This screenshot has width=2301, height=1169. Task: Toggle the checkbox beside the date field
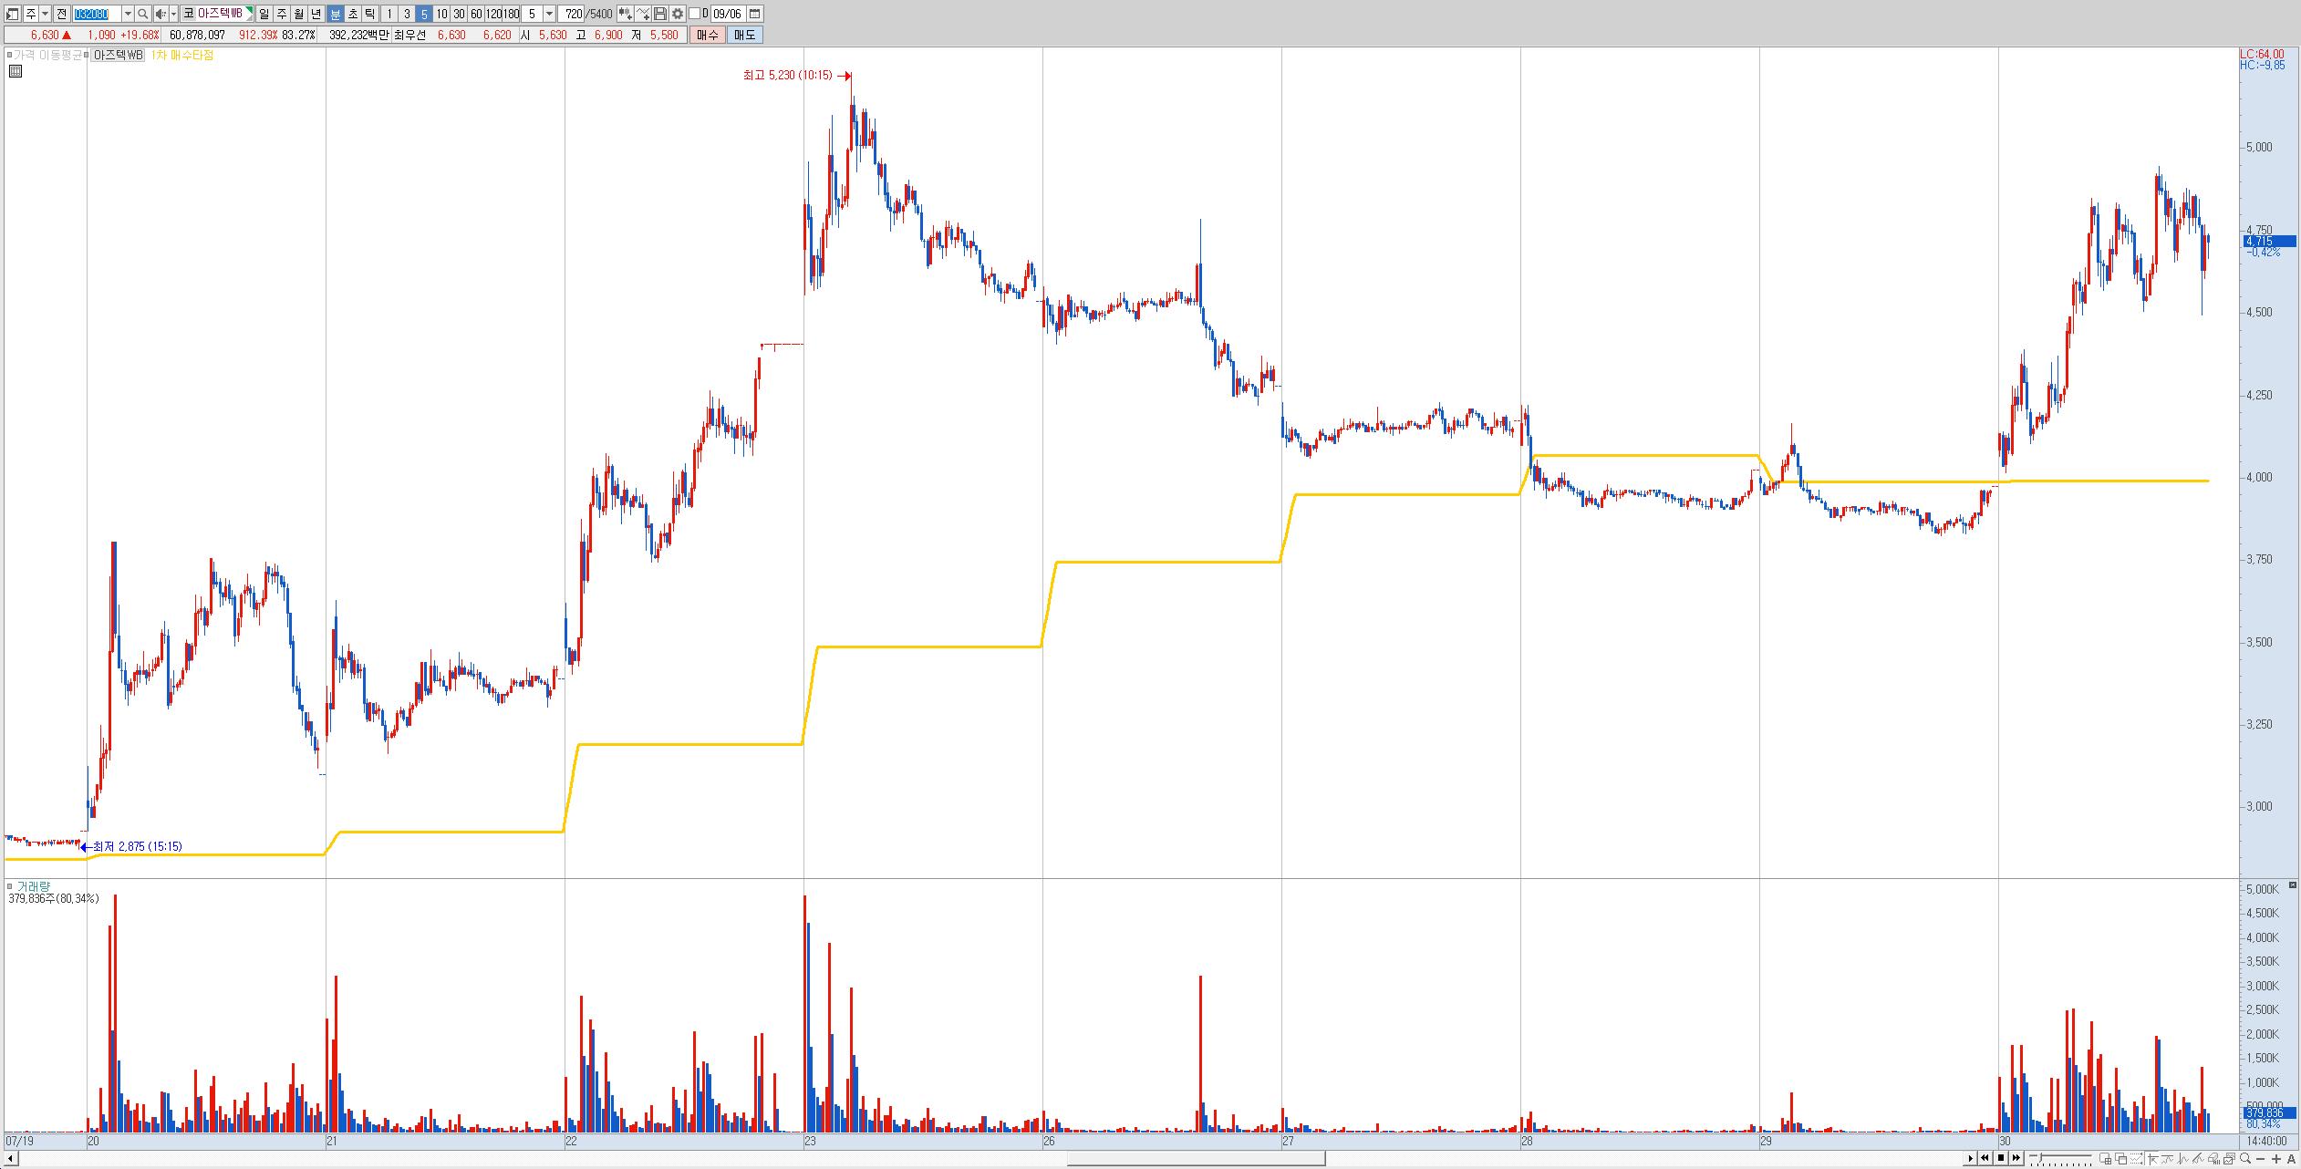coord(695,14)
